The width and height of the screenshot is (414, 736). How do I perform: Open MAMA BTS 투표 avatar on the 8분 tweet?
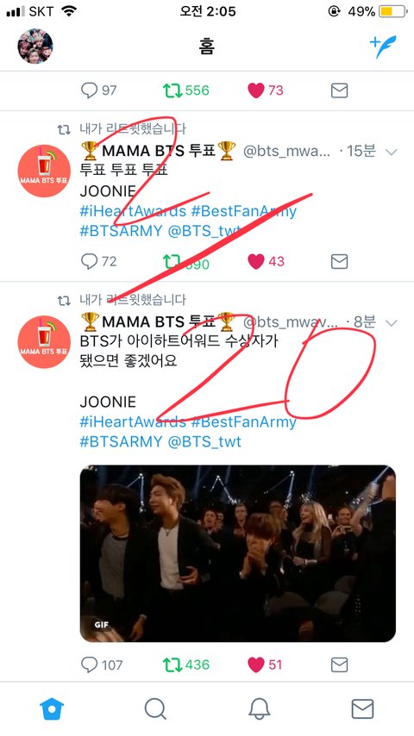(x=44, y=341)
